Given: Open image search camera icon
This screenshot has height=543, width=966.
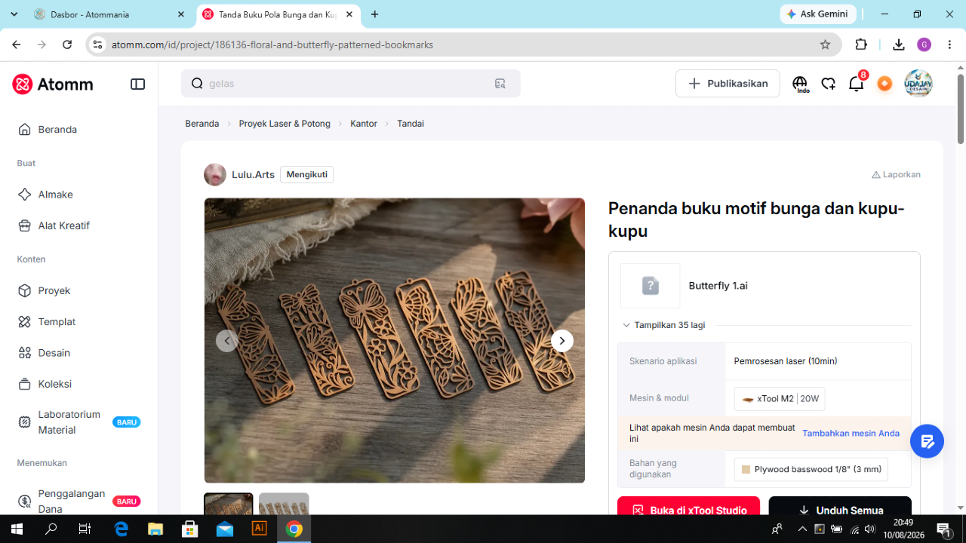Looking at the screenshot, I should point(500,84).
